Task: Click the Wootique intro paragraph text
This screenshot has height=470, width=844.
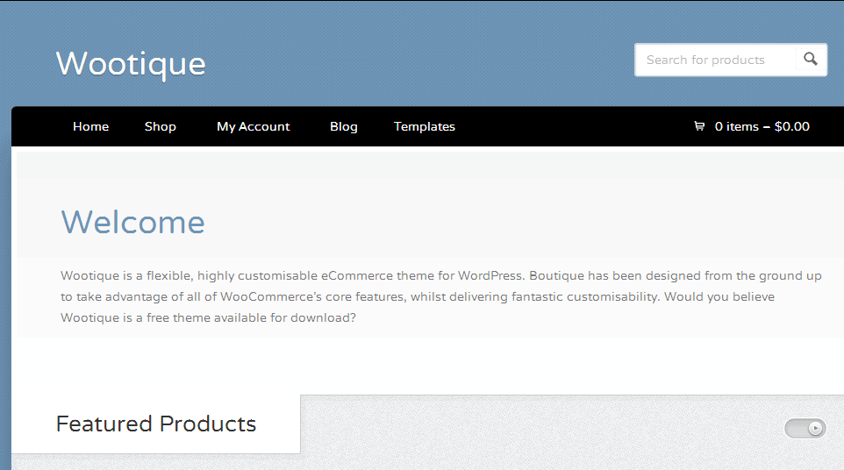Action: pyautogui.click(x=440, y=297)
